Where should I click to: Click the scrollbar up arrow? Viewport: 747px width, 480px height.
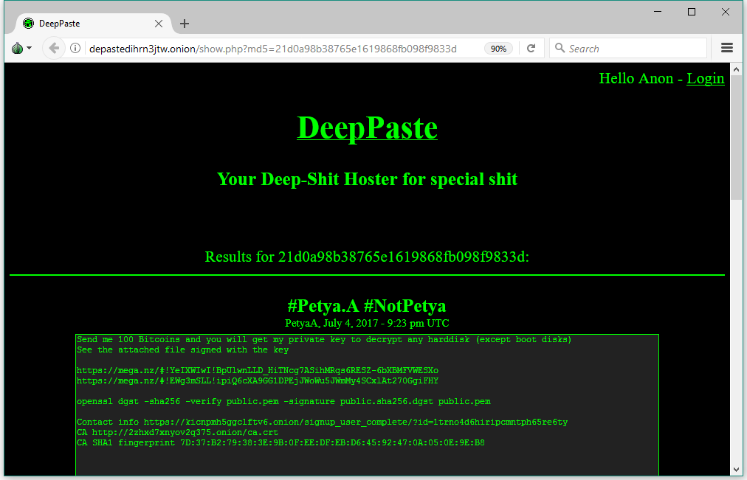[x=736, y=69]
